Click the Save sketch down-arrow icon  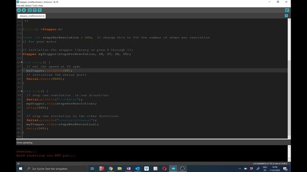pos(39,10)
